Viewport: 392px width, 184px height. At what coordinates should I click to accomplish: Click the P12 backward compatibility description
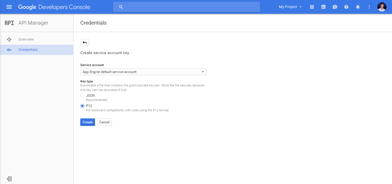click(x=127, y=110)
